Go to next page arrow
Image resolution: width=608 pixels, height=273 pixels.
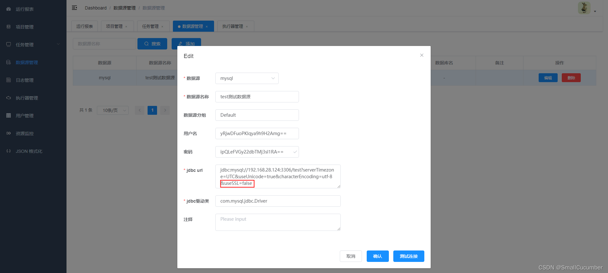[165, 110]
